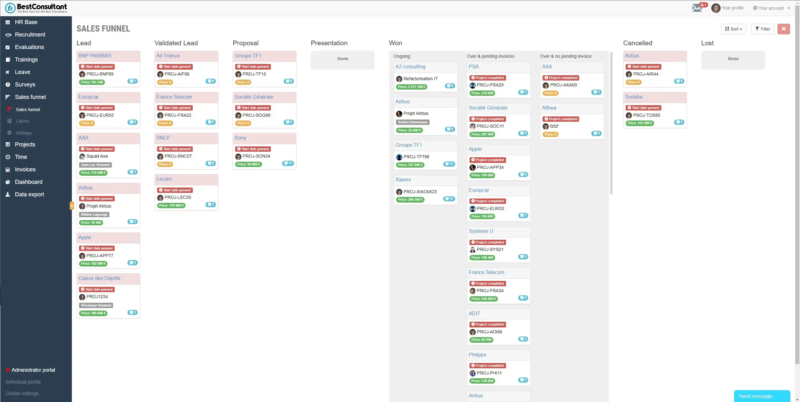800x402 pixels.
Task: Open BNP PARIBAS client link in Lead
Action: click(95, 56)
